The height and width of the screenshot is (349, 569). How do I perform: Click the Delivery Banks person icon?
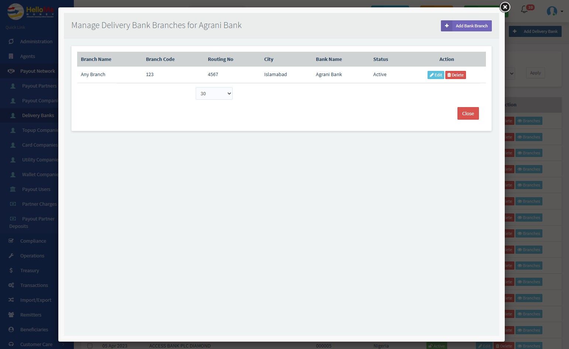(13, 115)
